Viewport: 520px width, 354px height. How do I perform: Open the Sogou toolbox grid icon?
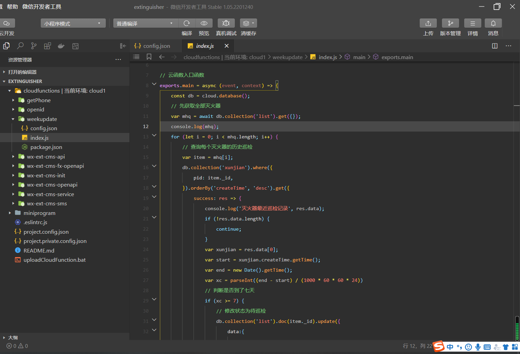(515, 347)
